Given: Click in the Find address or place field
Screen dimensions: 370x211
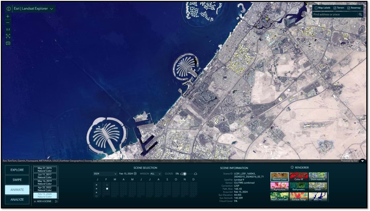Looking at the screenshot, I should point(335,15).
